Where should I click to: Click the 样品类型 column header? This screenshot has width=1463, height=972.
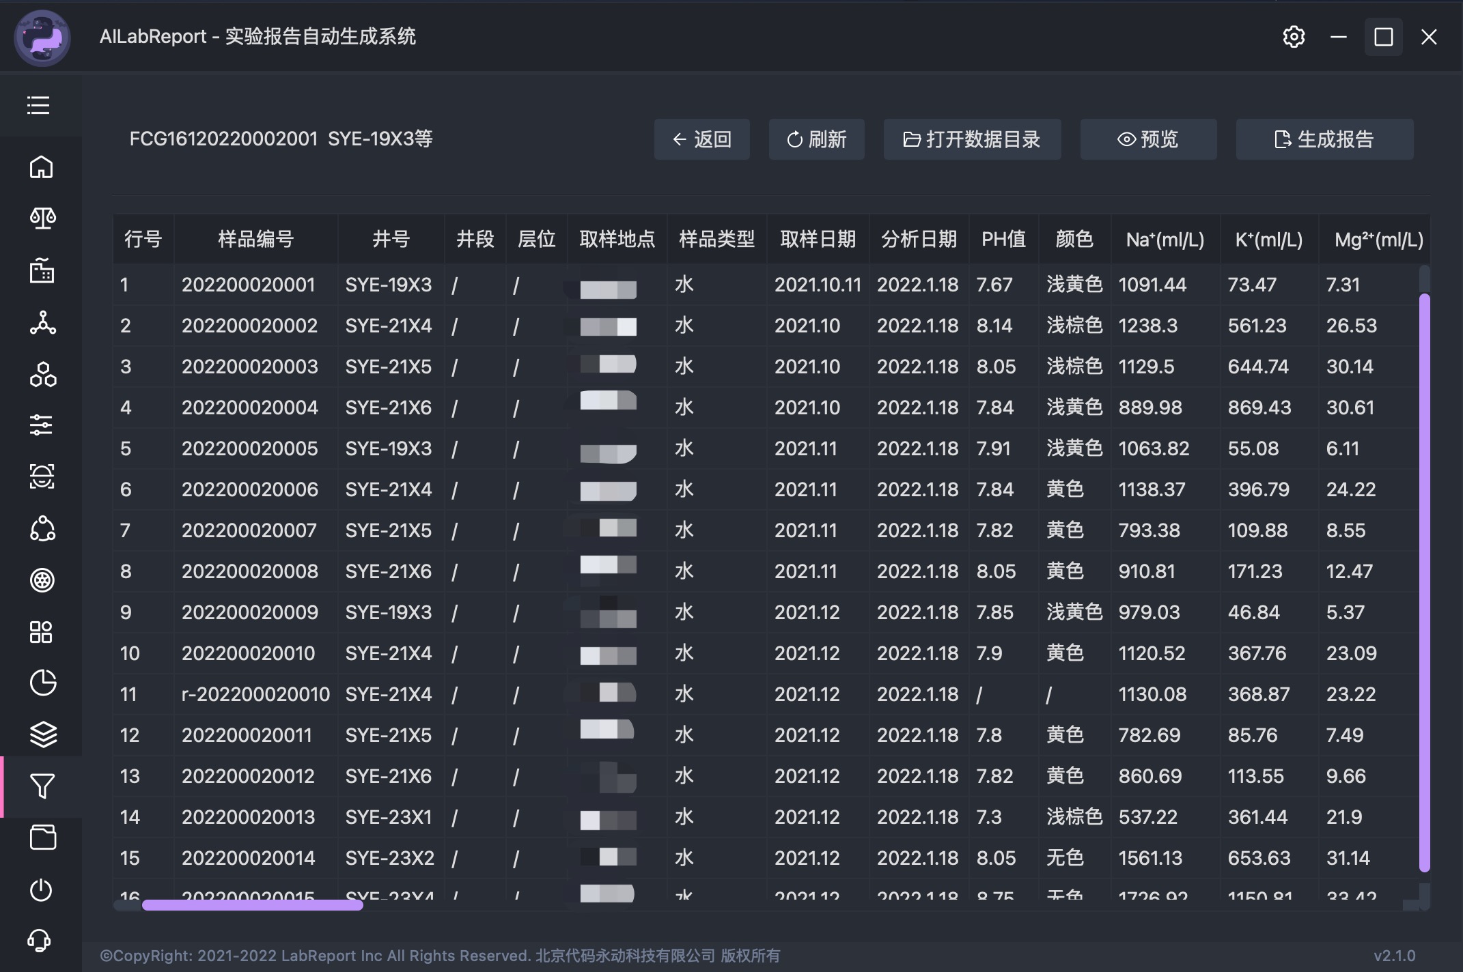pyautogui.click(x=716, y=239)
